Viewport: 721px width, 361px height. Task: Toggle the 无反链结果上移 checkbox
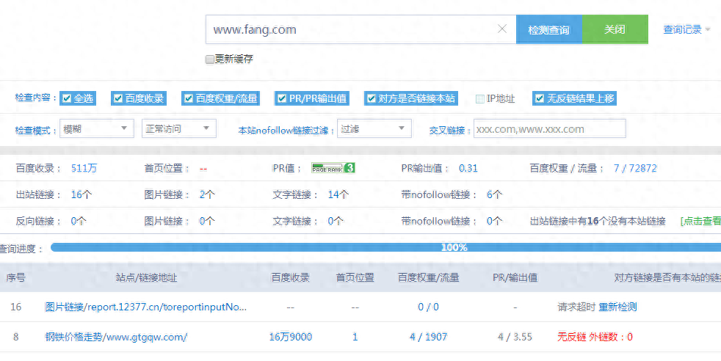(x=540, y=98)
